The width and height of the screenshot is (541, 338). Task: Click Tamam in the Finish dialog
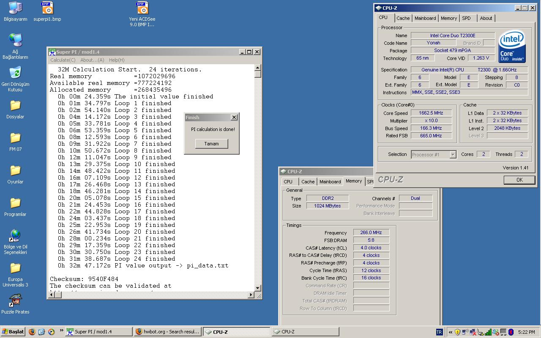[211, 144]
